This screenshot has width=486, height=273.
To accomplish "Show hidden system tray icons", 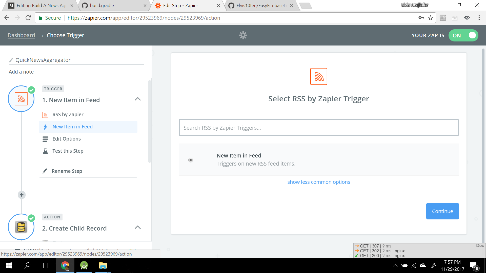I will coord(395,265).
